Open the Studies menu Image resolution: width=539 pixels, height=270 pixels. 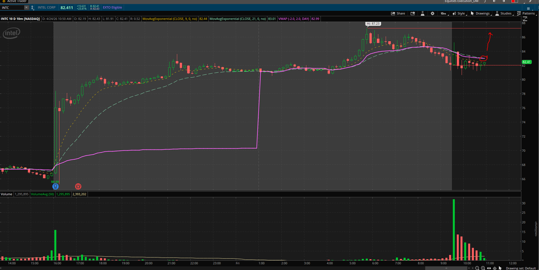(504, 13)
